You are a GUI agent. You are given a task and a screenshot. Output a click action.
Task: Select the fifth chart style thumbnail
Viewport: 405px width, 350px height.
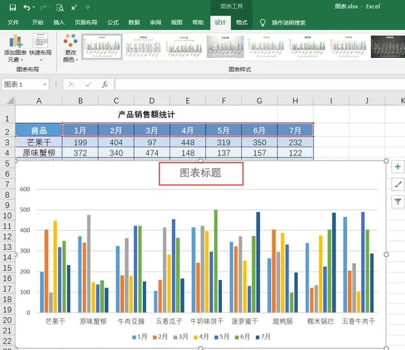click(267, 47)
